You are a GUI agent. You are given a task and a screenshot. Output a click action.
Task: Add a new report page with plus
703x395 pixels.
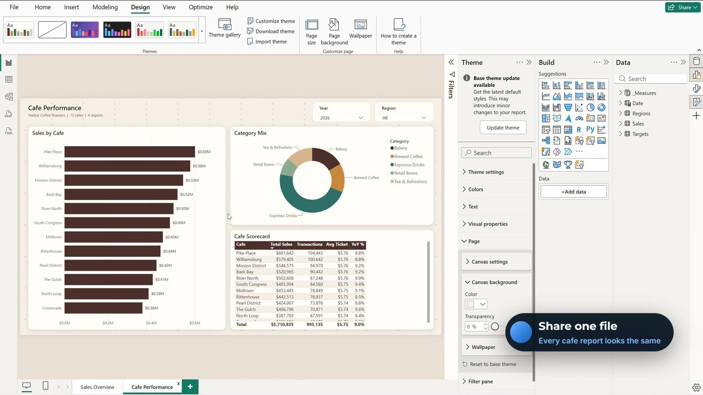(x=190, y=387)
